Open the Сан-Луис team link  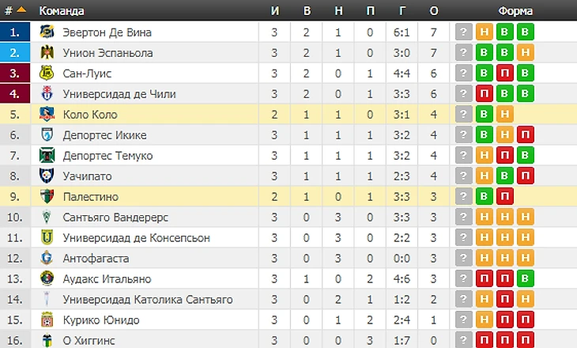click(87, 74)
